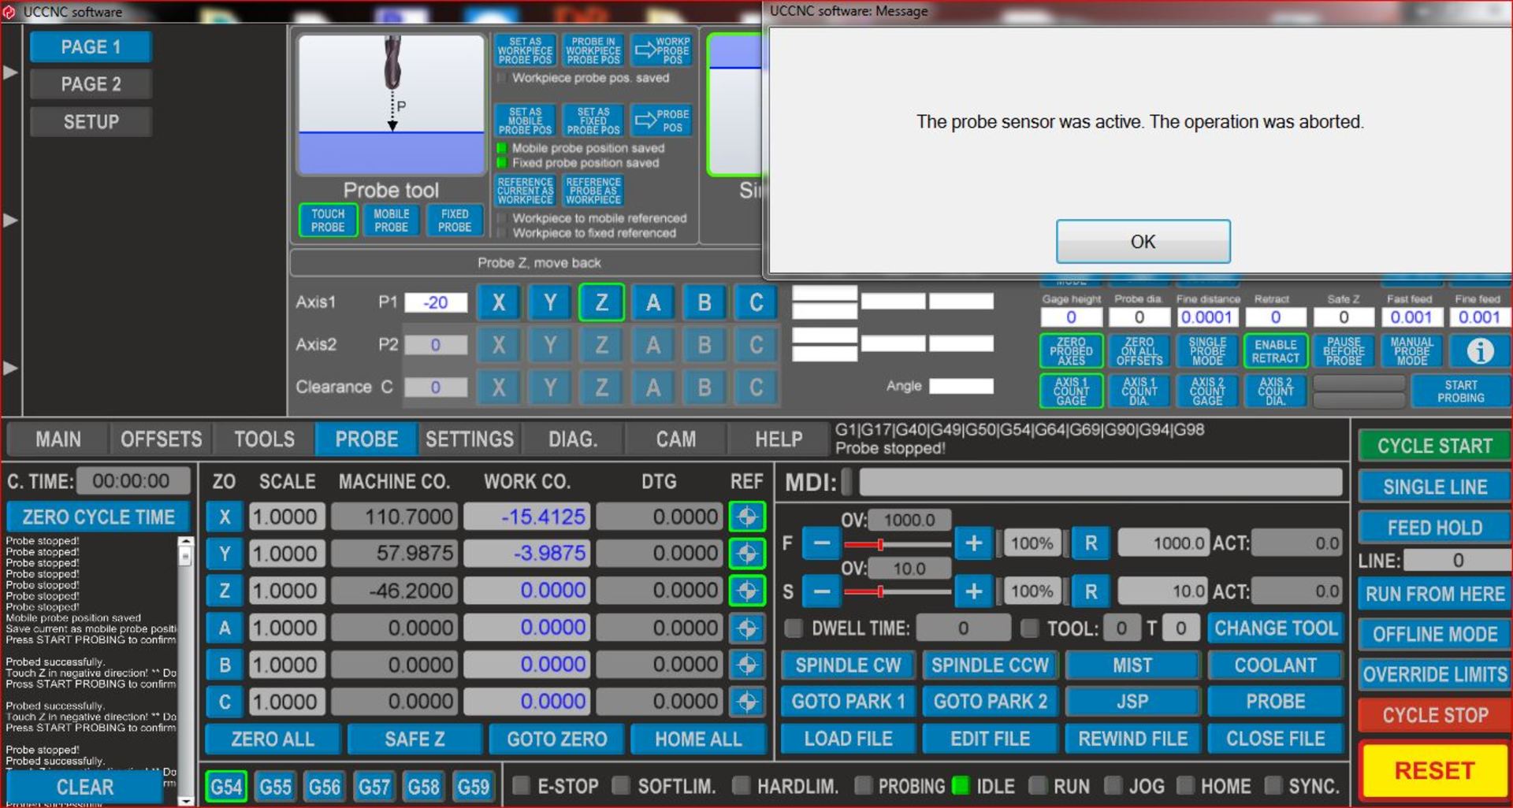1513x808 pixels.
Task: Reference the B axis home icon
Action: click(x=747, y=665)
